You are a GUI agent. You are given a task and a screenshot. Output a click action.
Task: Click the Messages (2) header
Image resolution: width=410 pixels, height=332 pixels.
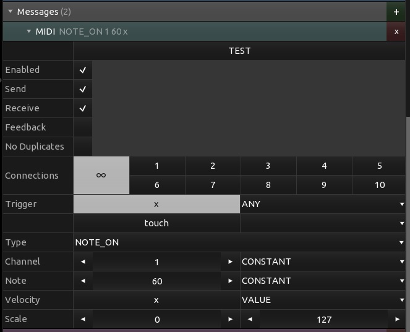pyautogui.click(x=195, y=12)
